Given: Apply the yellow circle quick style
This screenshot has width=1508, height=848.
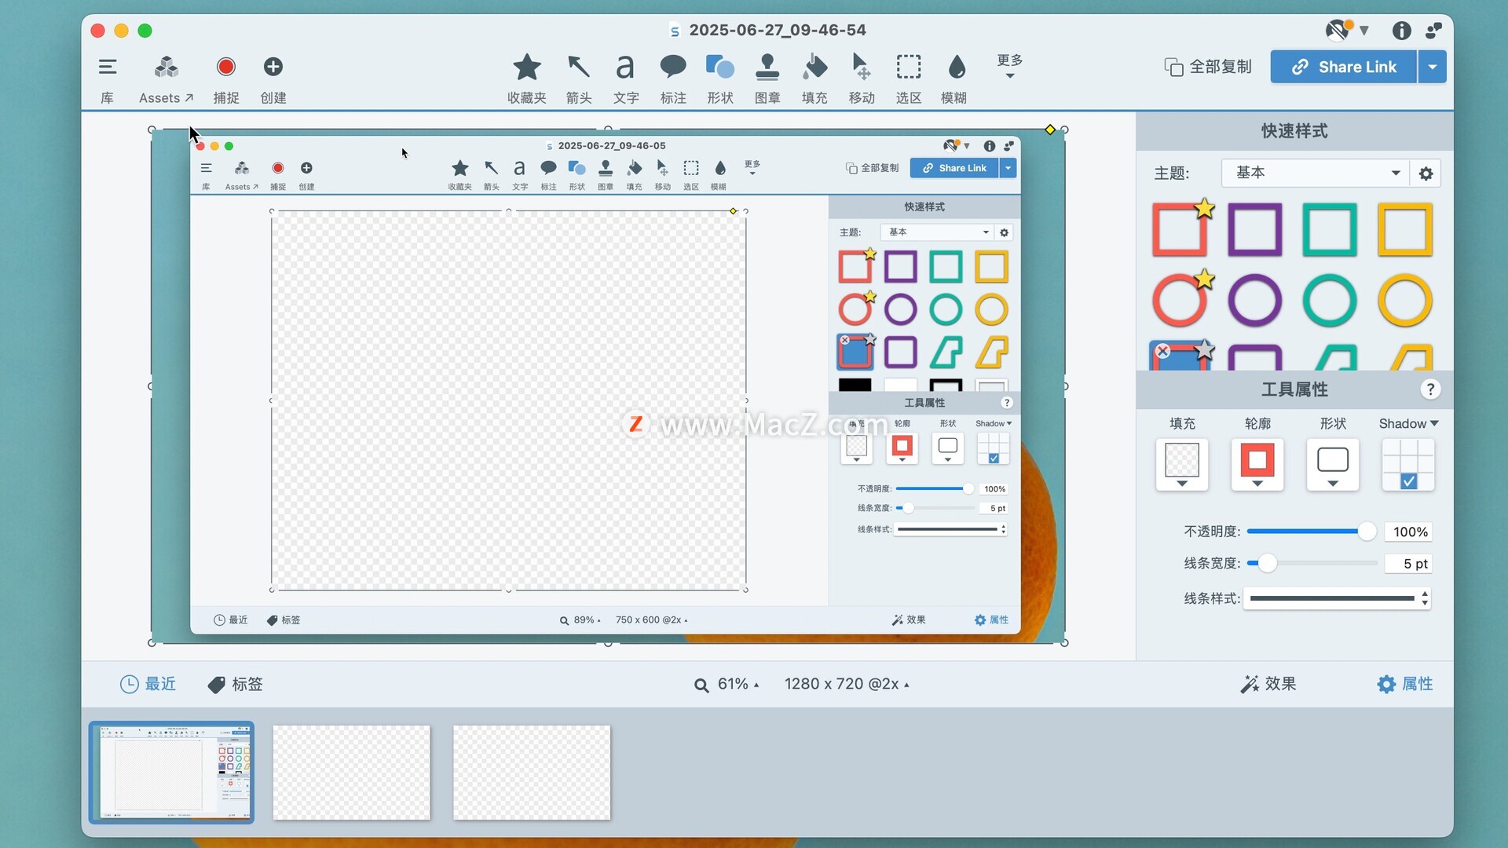Looking at the screenshot, I should 1405,300.
